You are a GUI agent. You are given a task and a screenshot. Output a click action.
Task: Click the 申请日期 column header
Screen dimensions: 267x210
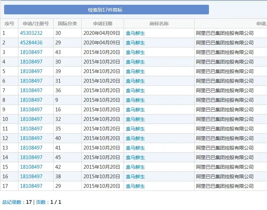pos(102,24)
